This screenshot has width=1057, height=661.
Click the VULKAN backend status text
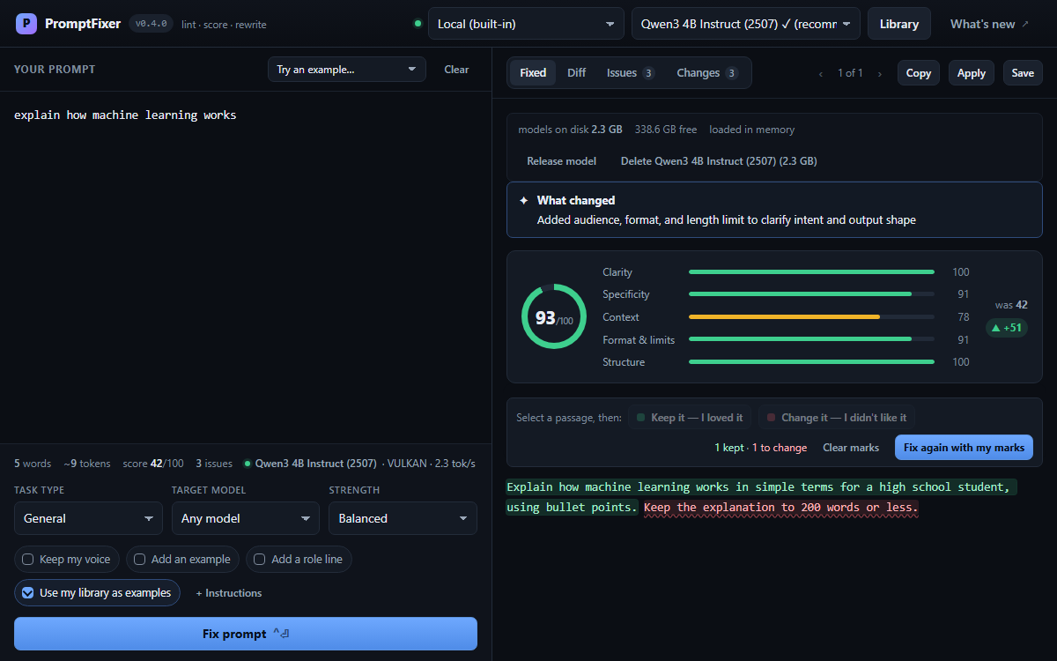click(407, 464)
